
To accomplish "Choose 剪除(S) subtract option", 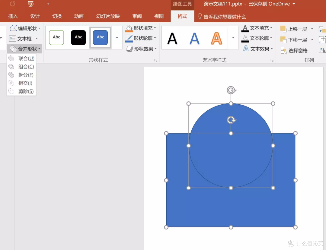I will coord(26,91).
